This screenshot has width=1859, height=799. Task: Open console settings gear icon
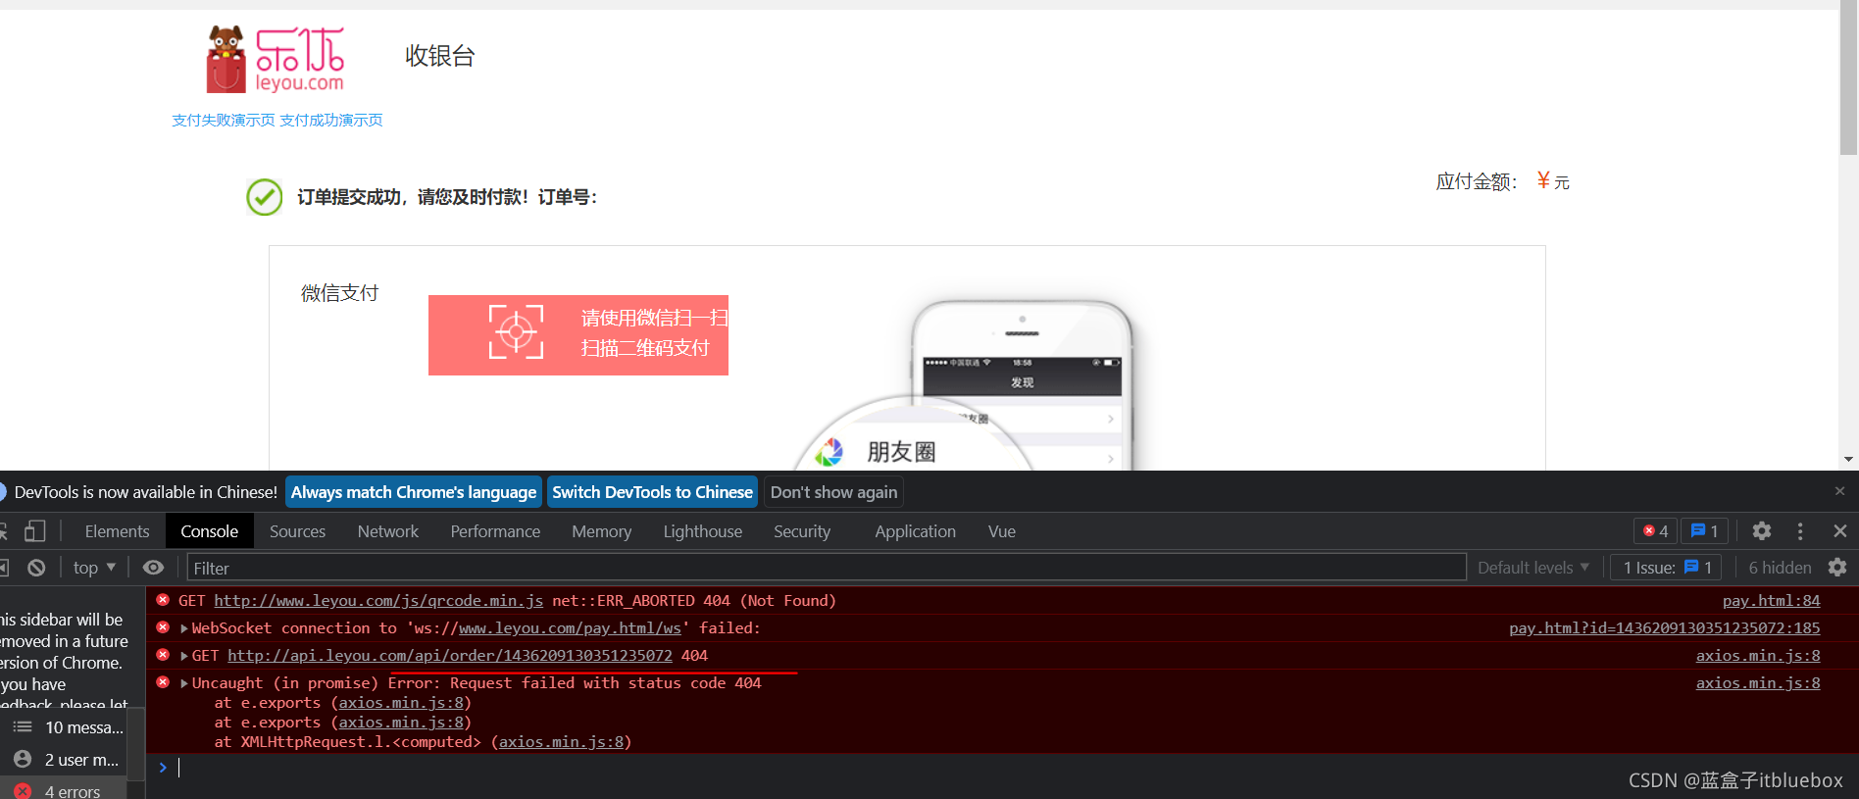pyautogui.click(x=1837, y=567)
